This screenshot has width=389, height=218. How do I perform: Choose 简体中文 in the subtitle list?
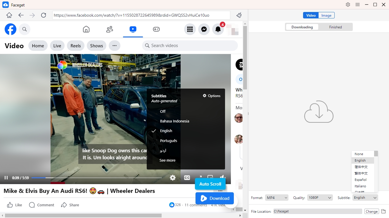point(363,167)
